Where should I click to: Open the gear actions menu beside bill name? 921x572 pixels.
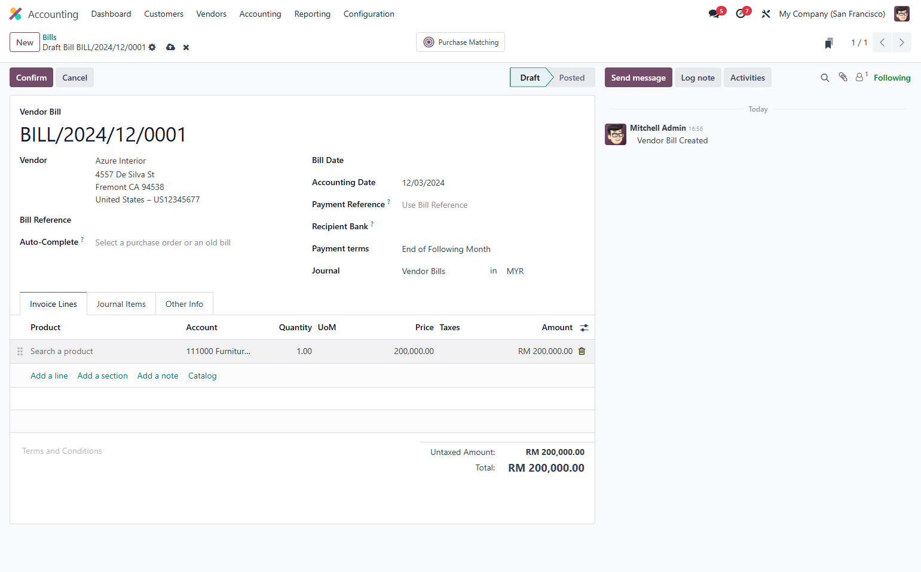(152, 47)
